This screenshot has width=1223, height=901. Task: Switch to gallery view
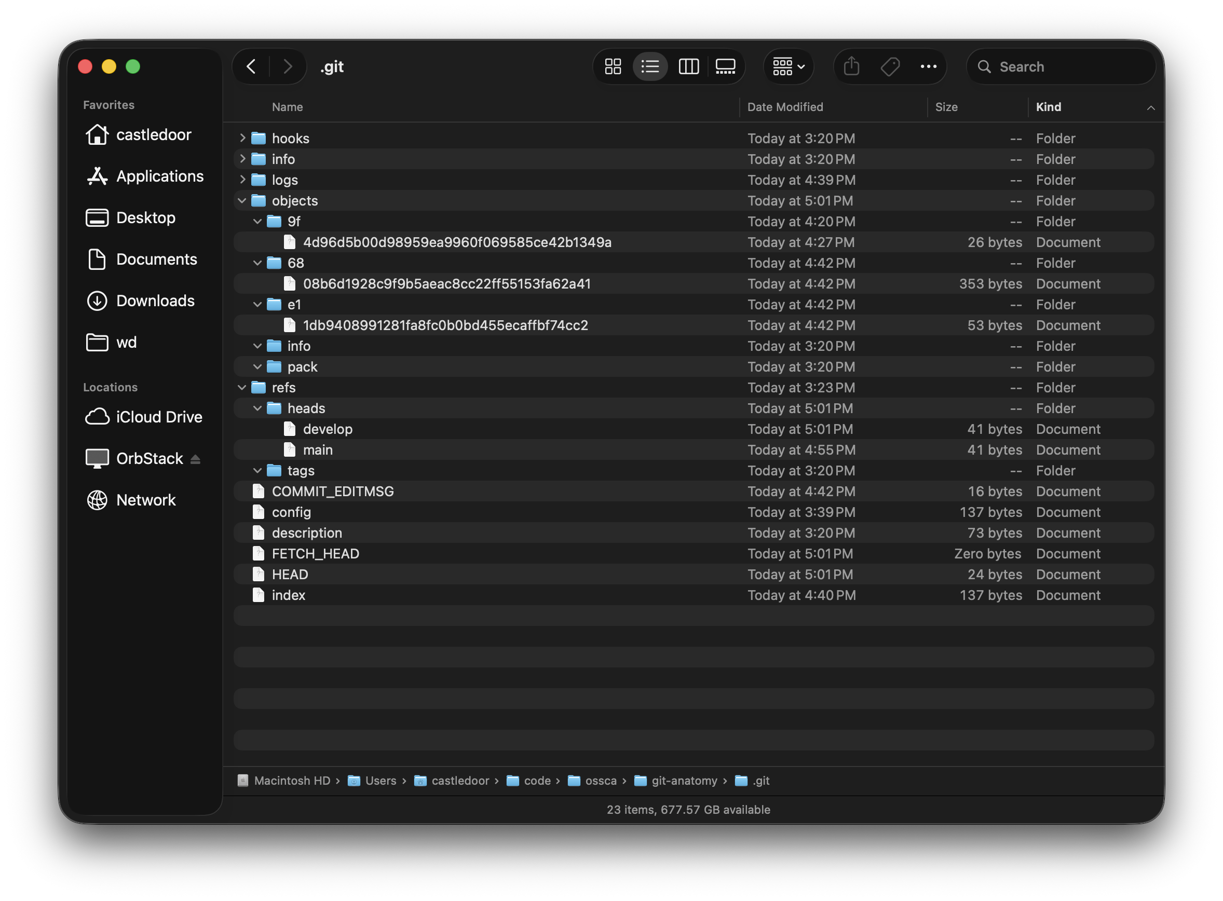[725, 66]
